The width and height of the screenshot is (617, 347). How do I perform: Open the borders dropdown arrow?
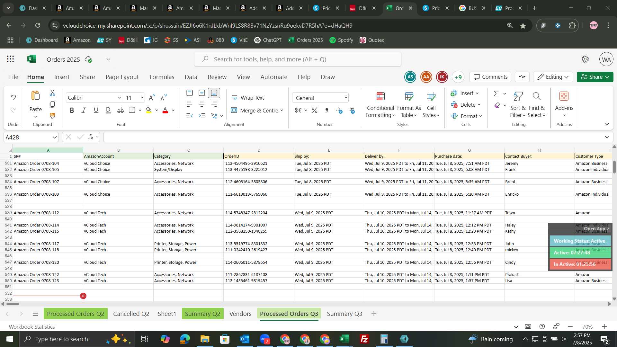pyautogui.click(x=140, y=110)
